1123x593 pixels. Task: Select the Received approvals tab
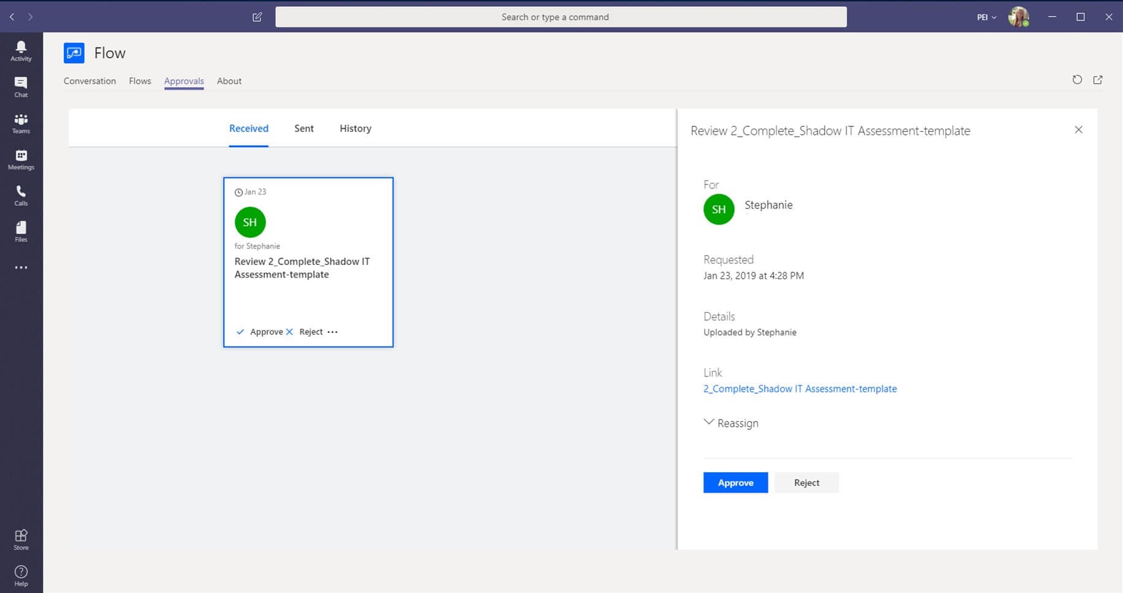pos(248,128)
